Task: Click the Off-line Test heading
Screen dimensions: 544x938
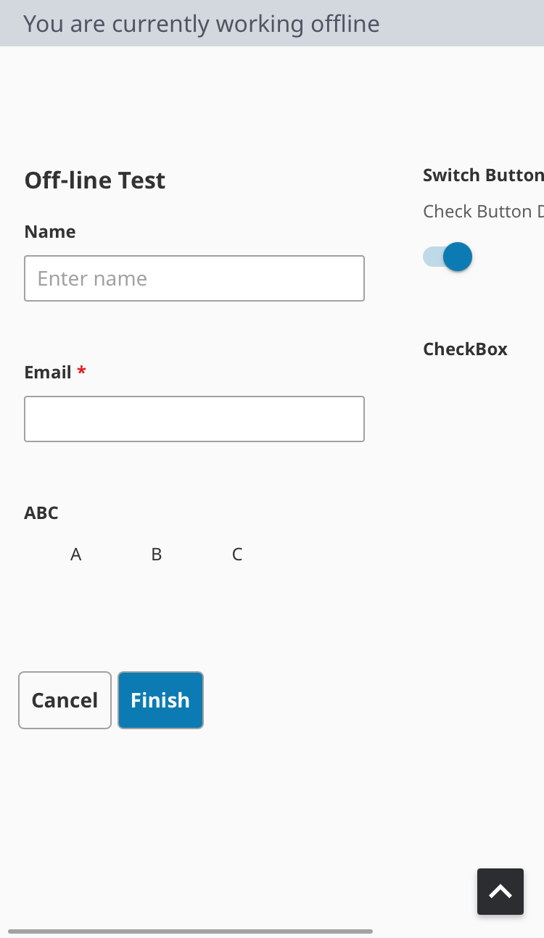Action: point(95,180)
